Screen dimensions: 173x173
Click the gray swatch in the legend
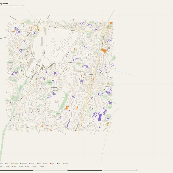point(44,164)
